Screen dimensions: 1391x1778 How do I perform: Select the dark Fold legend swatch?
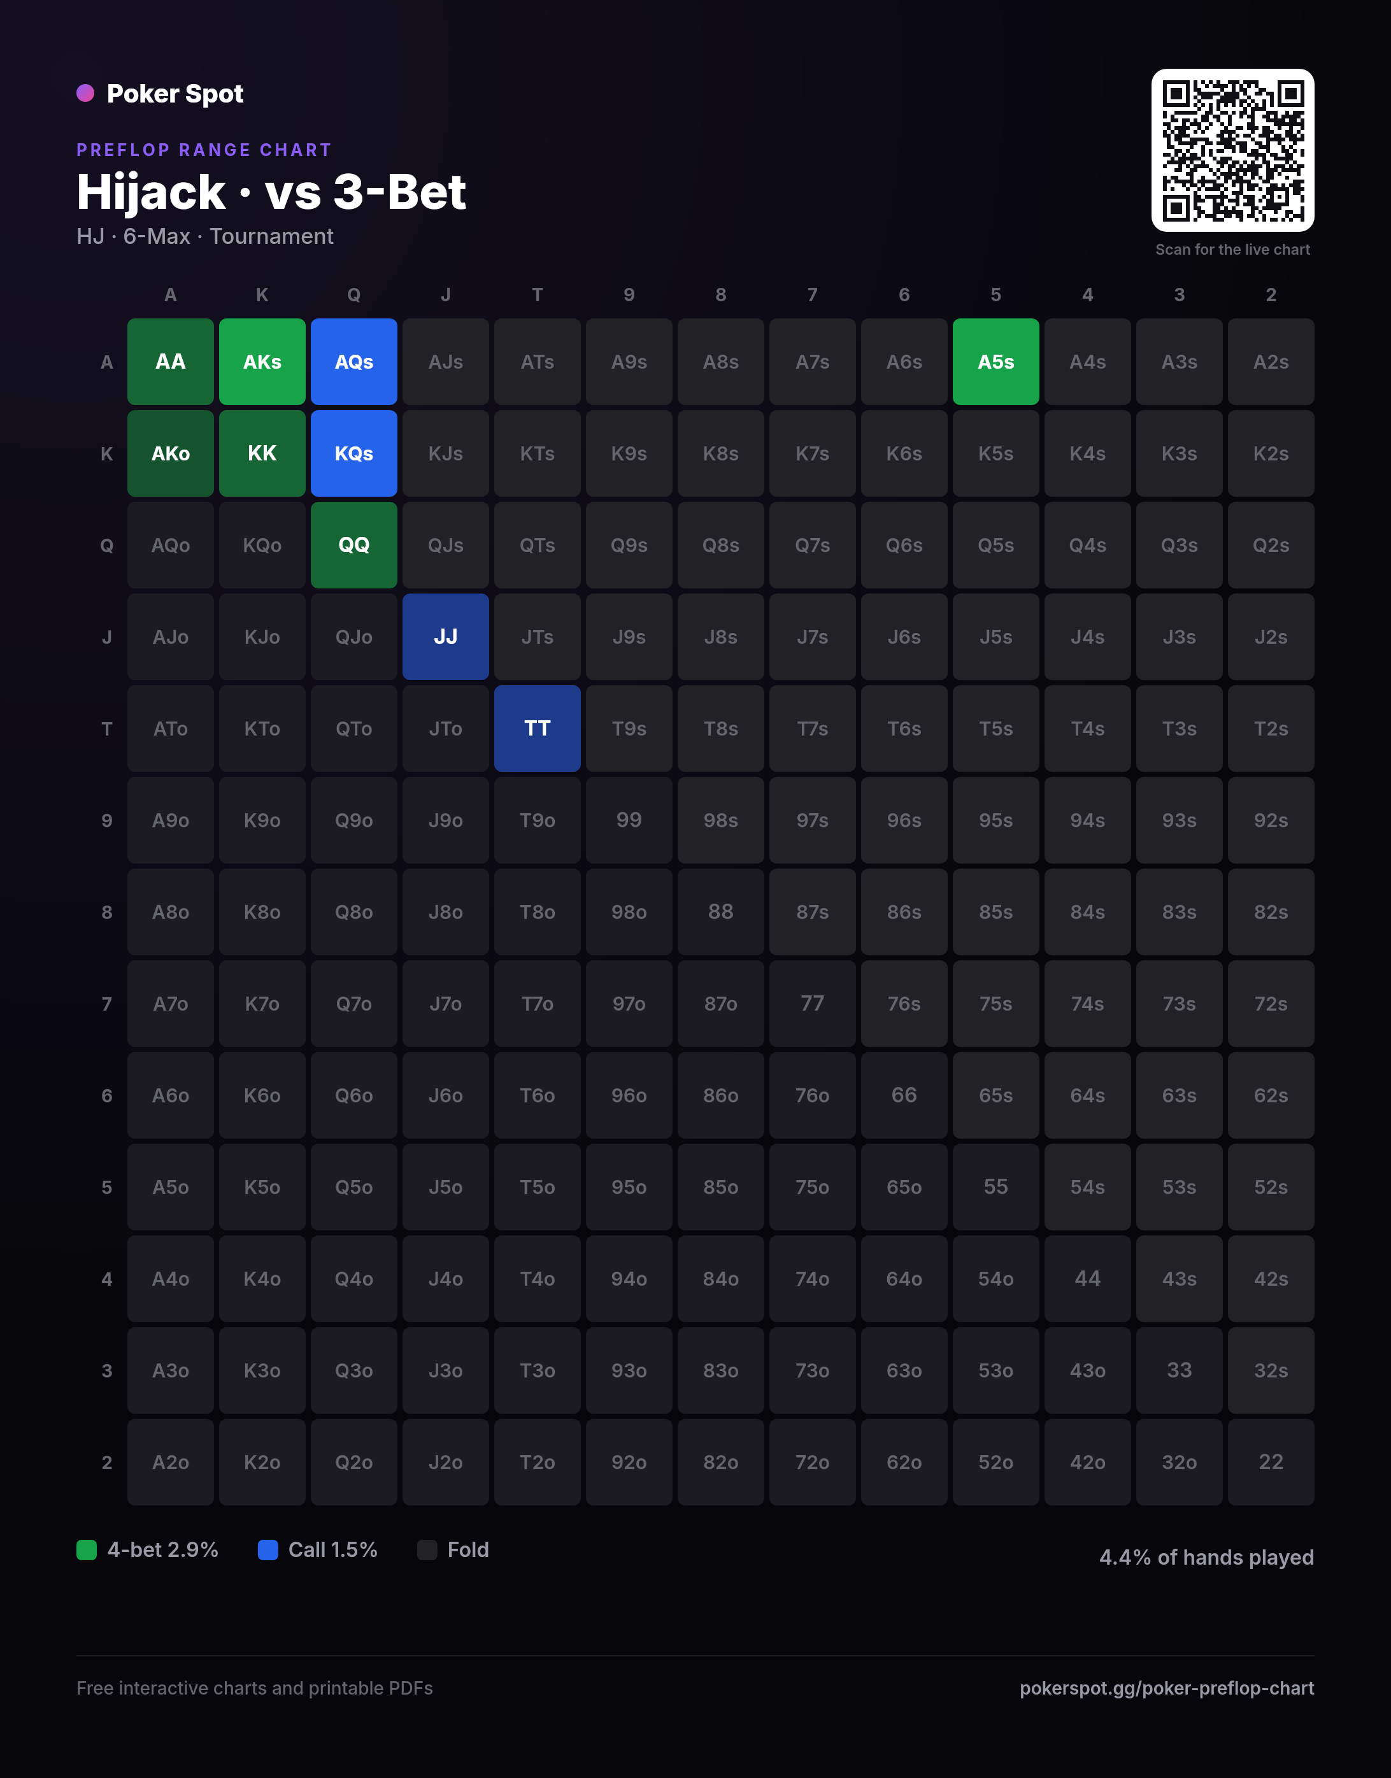[x=427, y=1549]
